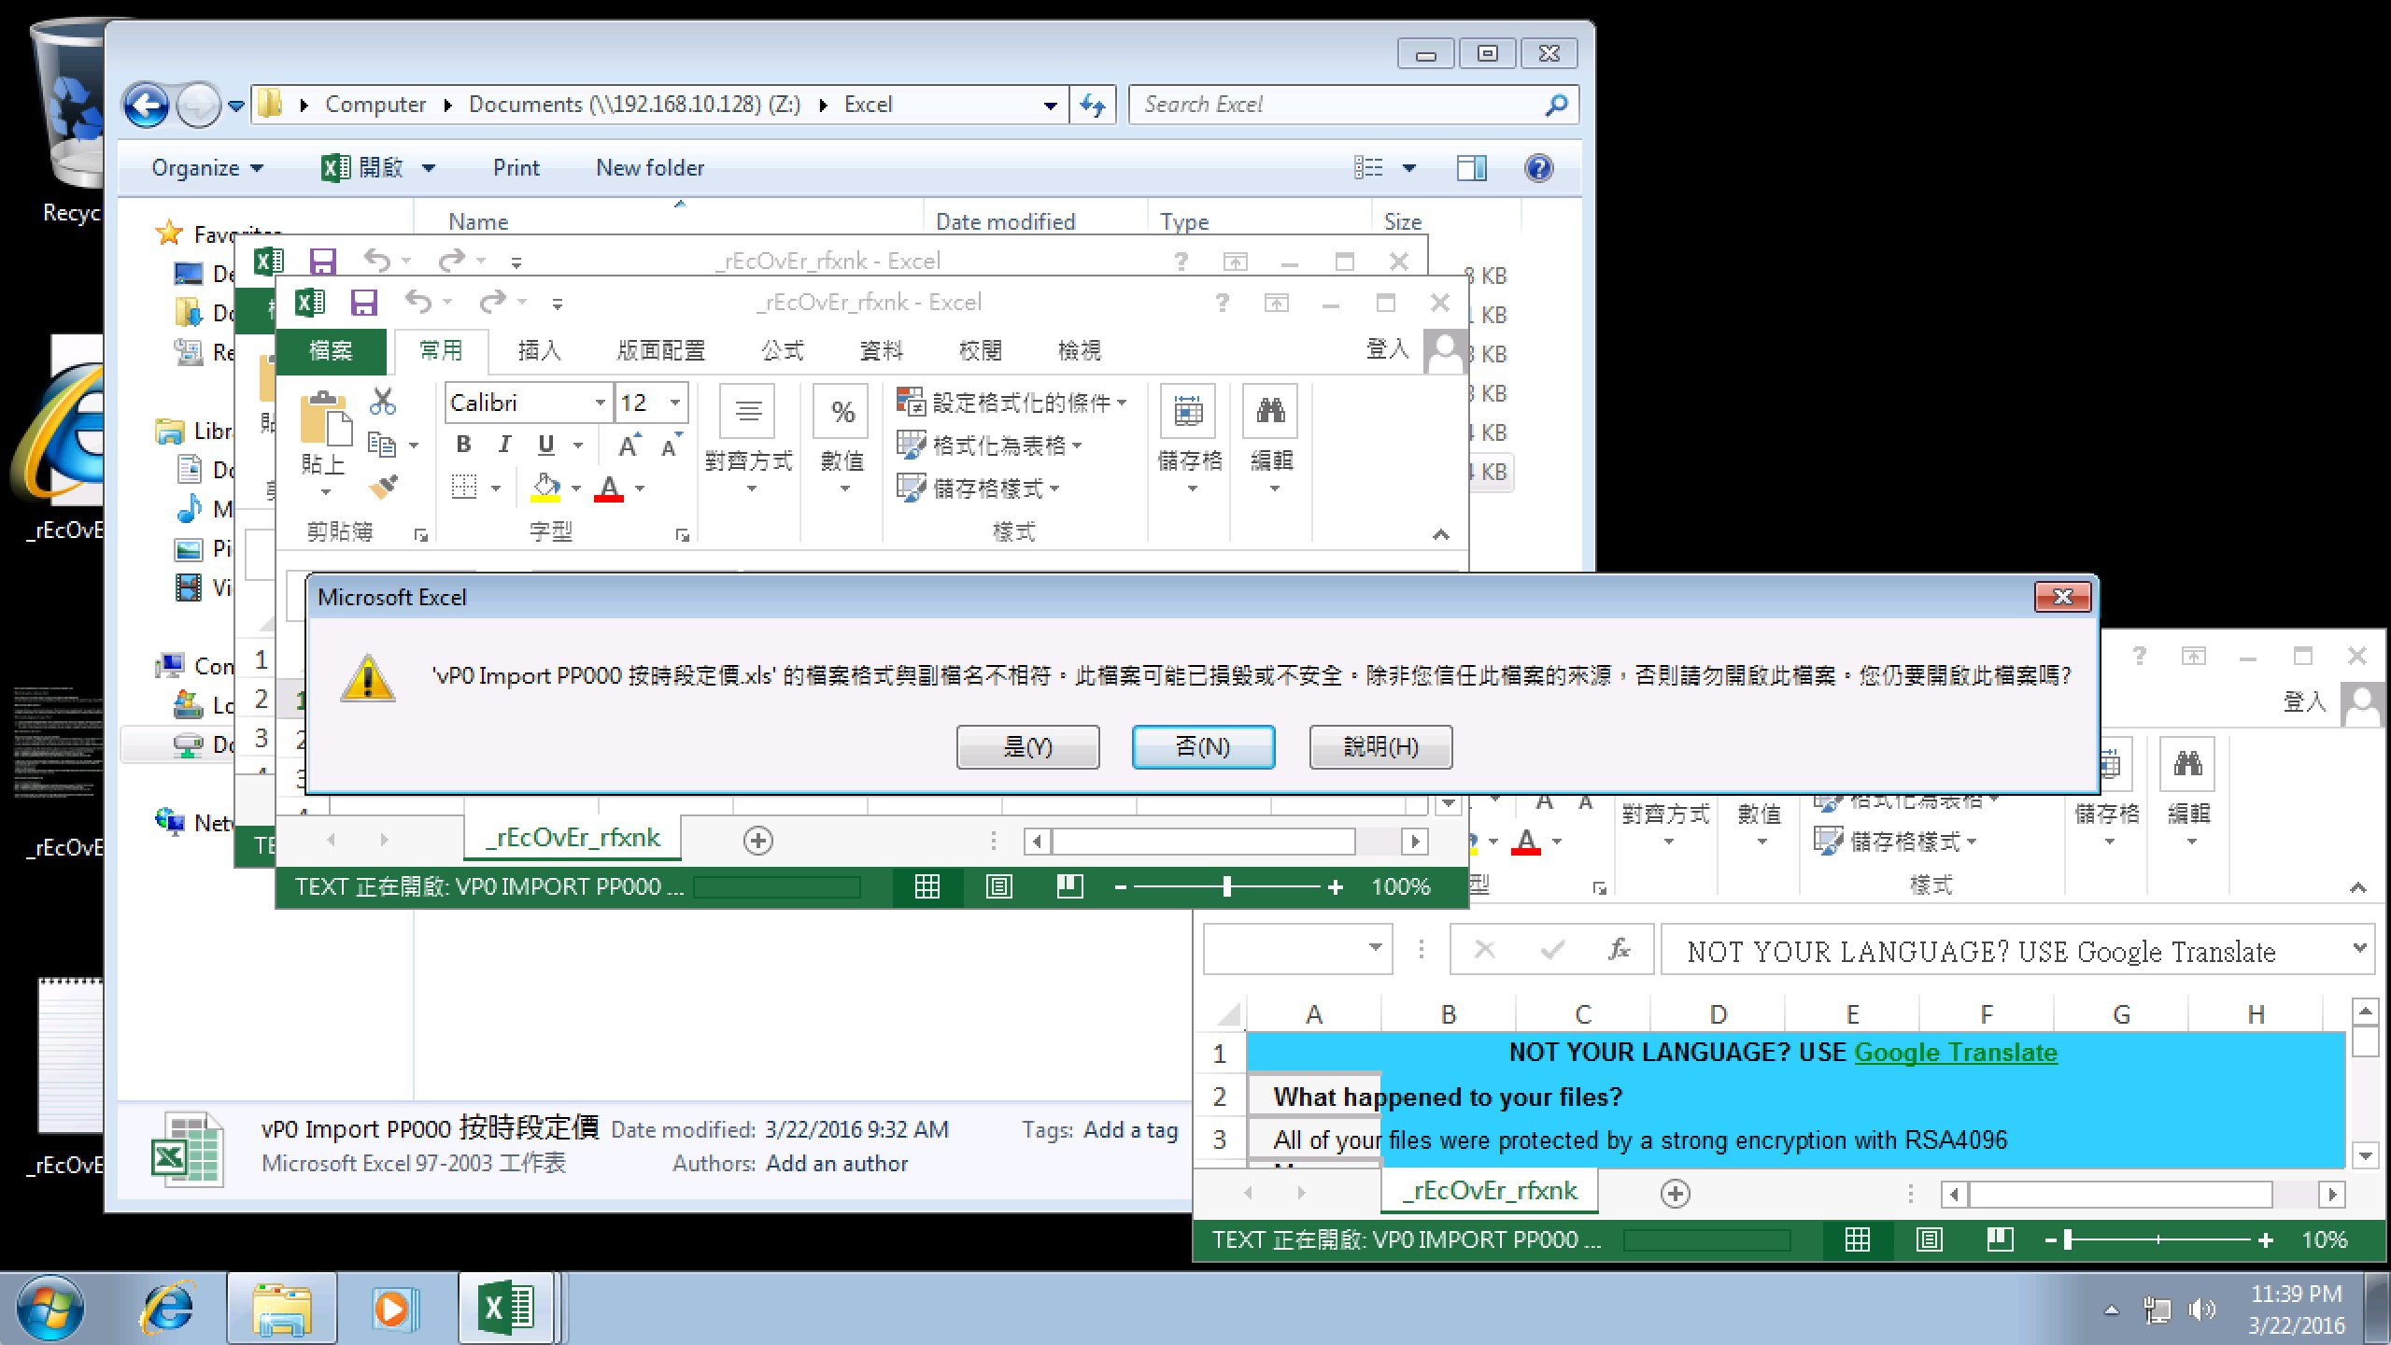The height and width of the screenshot is (1345, 2391).
Task: Switch to the 公式 (Formulas) tab
Action: click(783, 350)
